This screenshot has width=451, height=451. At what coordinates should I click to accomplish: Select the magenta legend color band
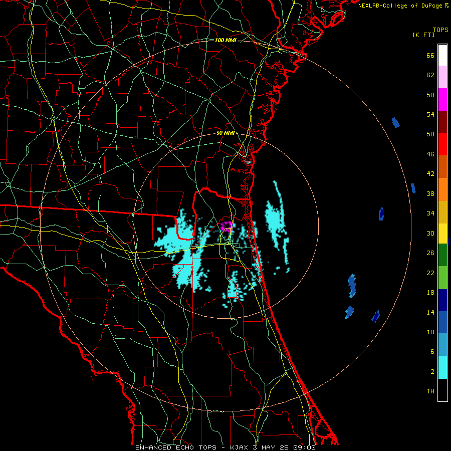pos(442,100)
